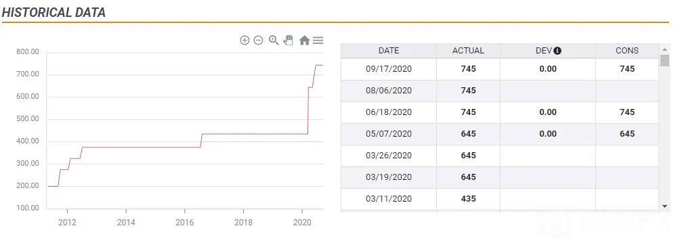This screenshot has height=251, width=680.
Task: Select the 09/17/2020 date row
Action: click(500, 69)
